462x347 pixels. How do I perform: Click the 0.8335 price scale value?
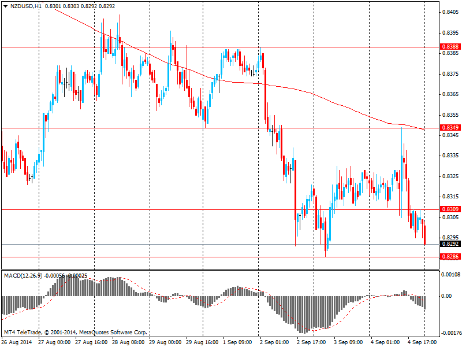click(x=450, y=156)
